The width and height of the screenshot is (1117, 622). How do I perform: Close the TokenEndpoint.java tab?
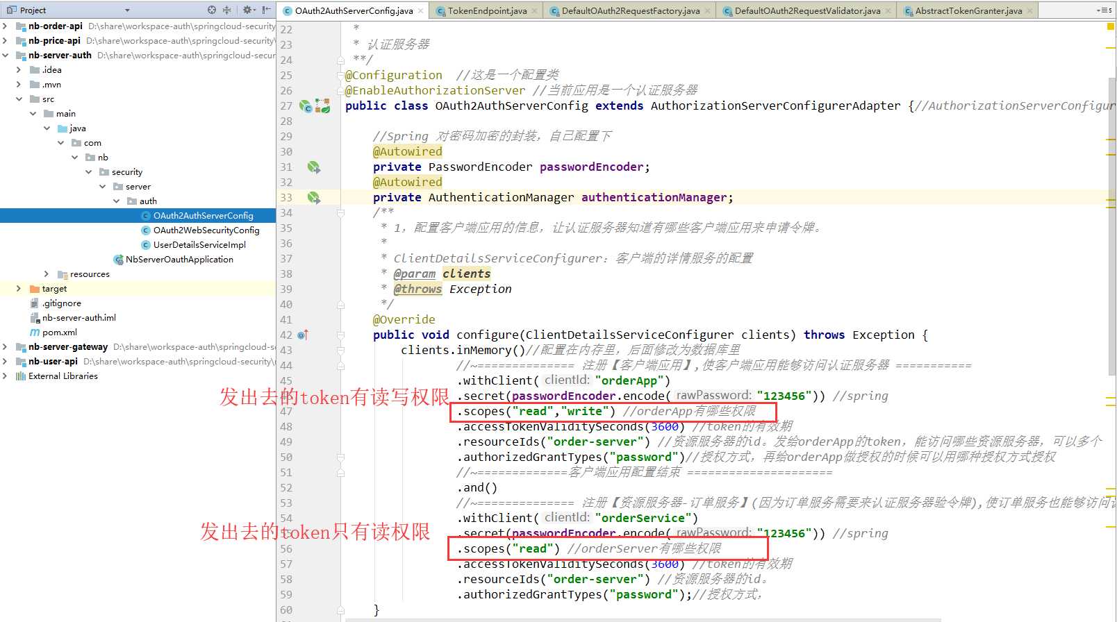534,10
